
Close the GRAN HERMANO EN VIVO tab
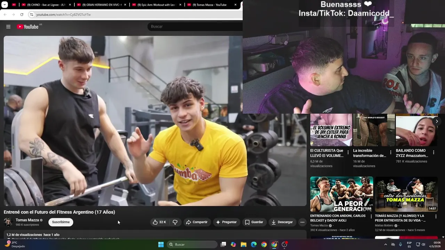click(x=125, y=5)
